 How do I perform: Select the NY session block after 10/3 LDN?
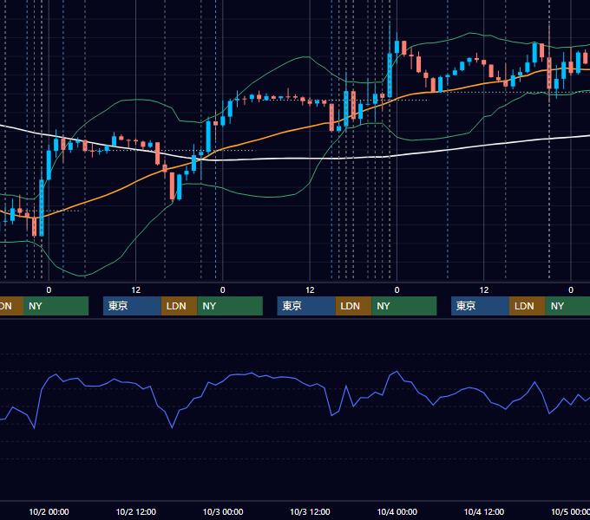404,306
